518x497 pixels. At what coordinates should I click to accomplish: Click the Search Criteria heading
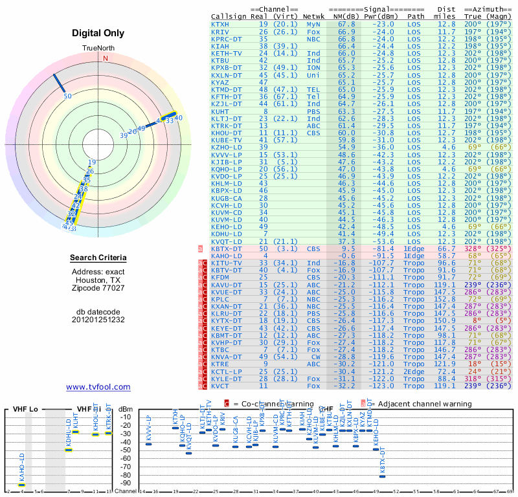98,258
